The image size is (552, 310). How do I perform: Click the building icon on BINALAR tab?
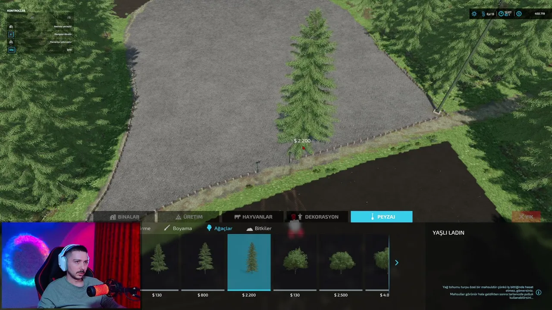tap(113, 217)
